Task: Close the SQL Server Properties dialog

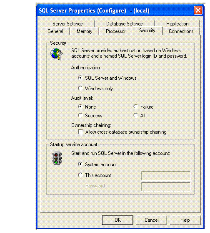Action: coord(198,10)
